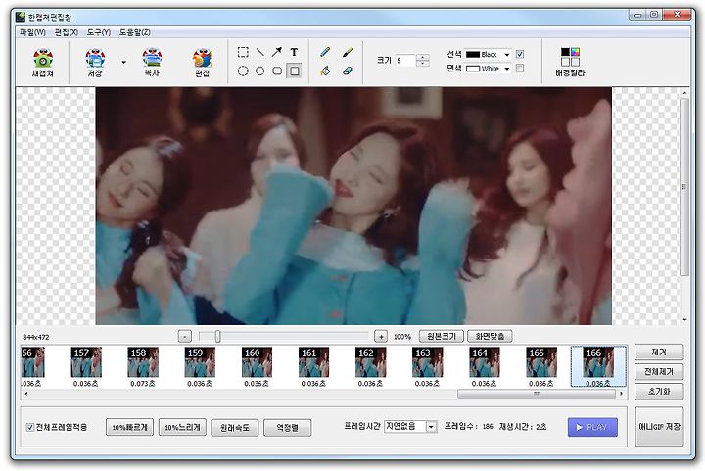Select the arrow drawing tool
Image resolution: width=705 pixels, height=471 pixels.
(x=277, y=52)
